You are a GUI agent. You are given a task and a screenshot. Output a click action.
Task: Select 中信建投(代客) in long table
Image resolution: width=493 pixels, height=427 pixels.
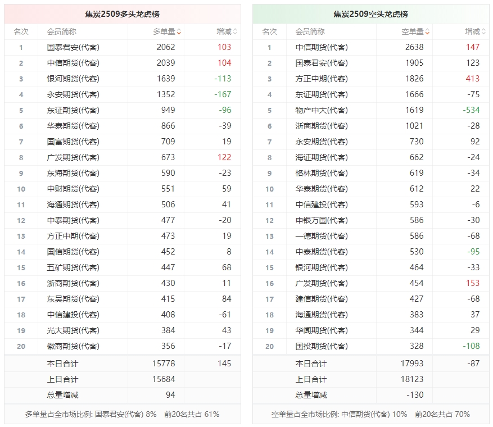click(x=73, y=315)
